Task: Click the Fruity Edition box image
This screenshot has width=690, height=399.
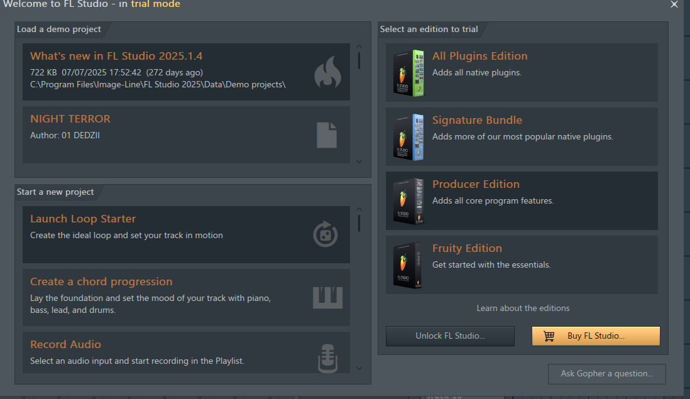Action: pyautogui.click(x=408, y=265)
